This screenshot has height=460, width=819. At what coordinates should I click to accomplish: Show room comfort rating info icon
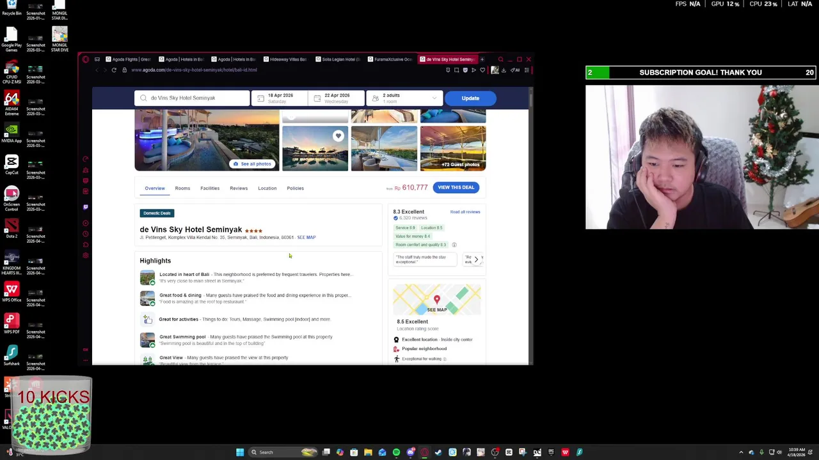454,245
